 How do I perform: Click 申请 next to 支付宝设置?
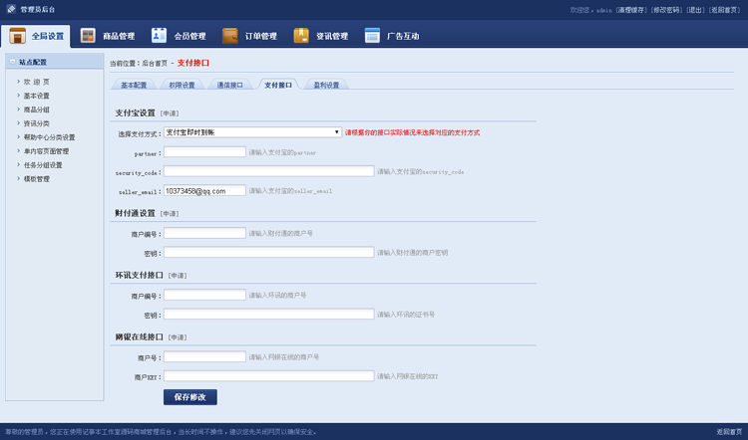pyautogui.click(x=170, y=113)
